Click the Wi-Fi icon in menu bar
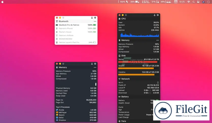 [188, 2]
